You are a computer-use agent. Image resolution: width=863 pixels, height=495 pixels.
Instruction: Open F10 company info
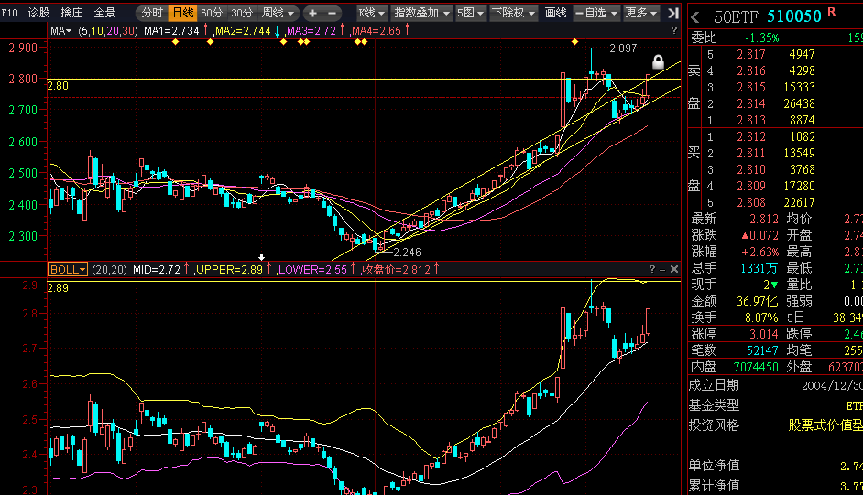(10, 13)
